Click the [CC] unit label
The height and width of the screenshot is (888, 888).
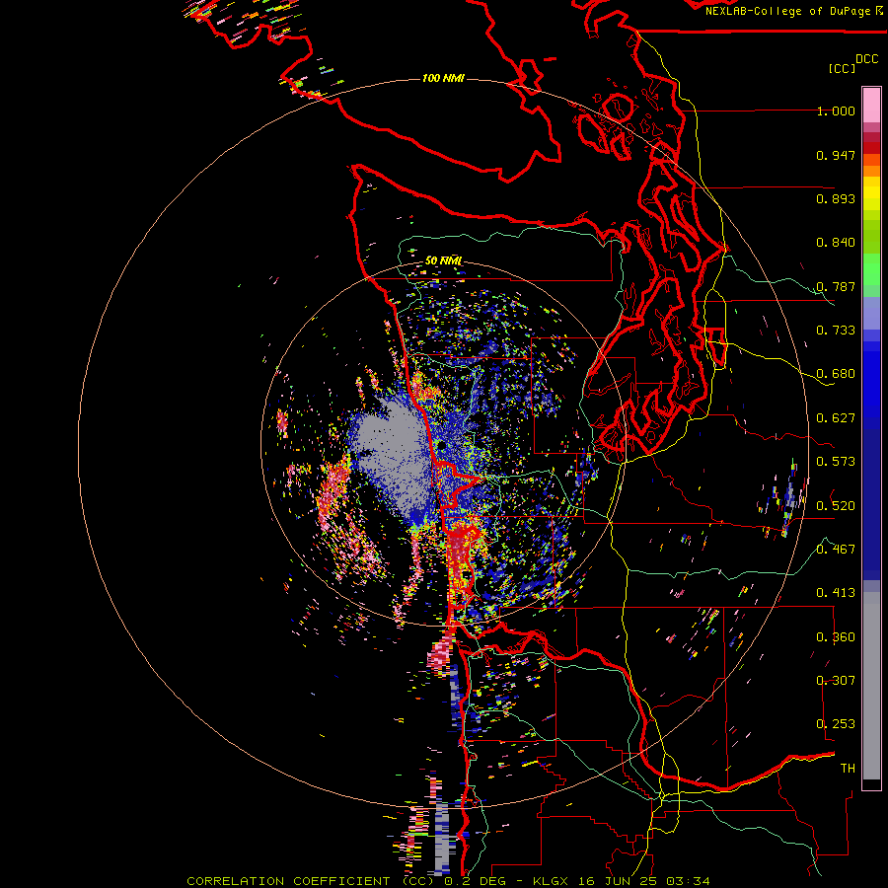(x=842, y=68)
